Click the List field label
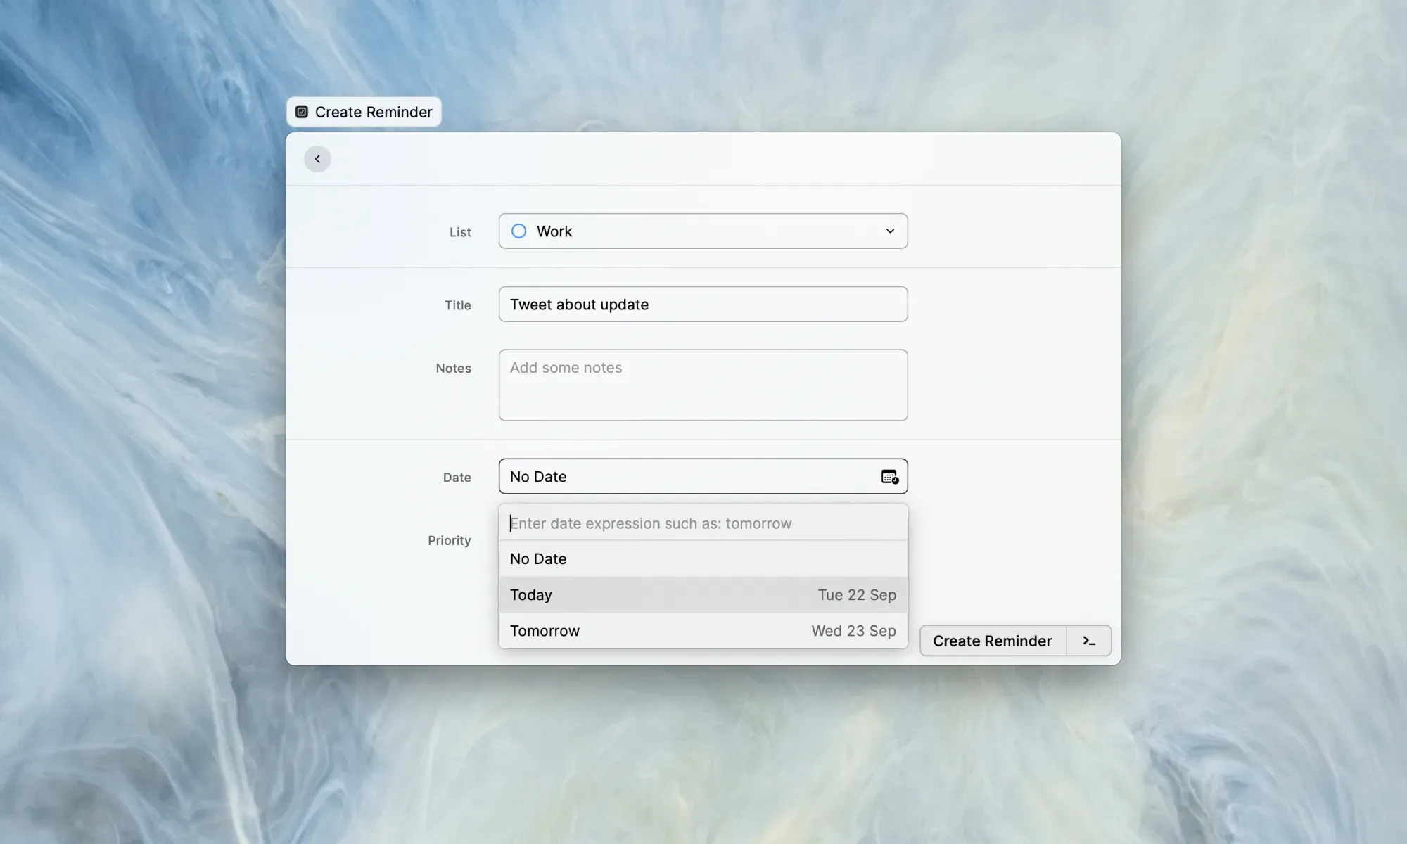 tap(460, 232)
